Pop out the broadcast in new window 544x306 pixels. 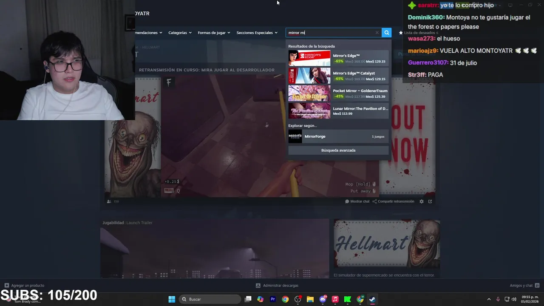[x=430, y=201]
